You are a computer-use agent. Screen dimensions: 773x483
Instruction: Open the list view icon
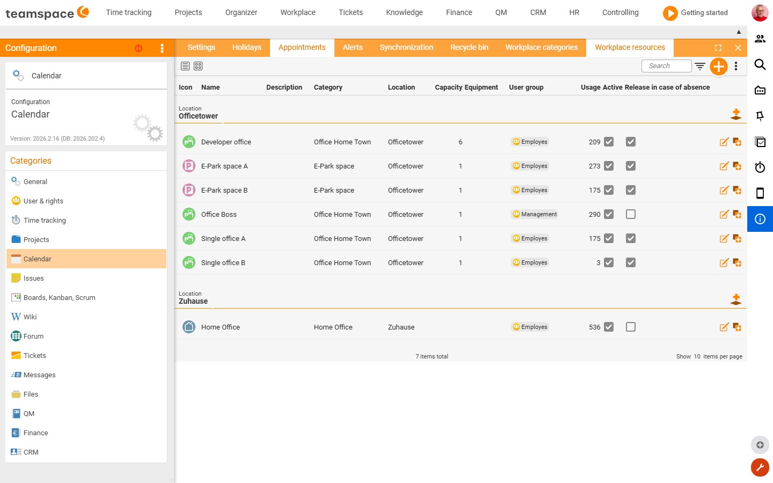(185, 66)
